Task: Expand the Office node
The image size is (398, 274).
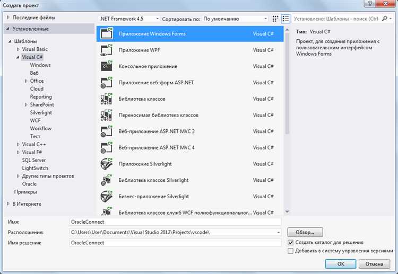Action: point(26,81)
